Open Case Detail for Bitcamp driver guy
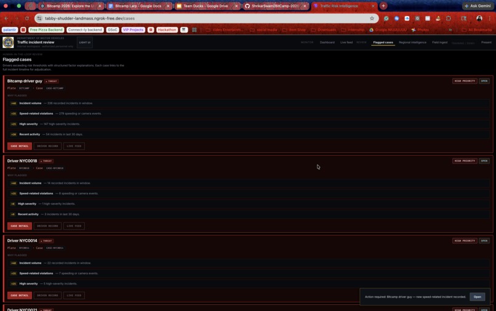Screen dimensions: 496x311 coord(20,146)
